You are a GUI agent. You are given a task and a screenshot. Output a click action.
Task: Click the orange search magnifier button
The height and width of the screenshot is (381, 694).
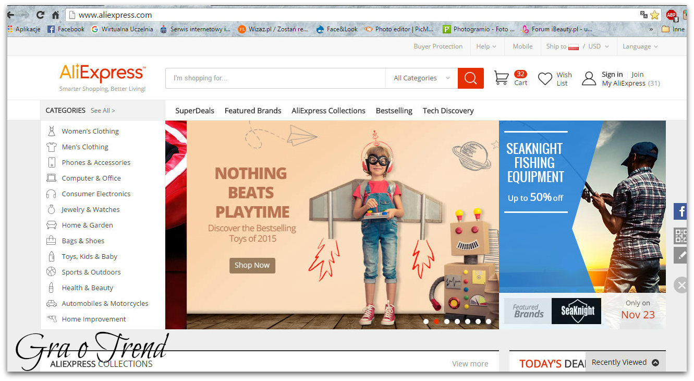[470, 78]
